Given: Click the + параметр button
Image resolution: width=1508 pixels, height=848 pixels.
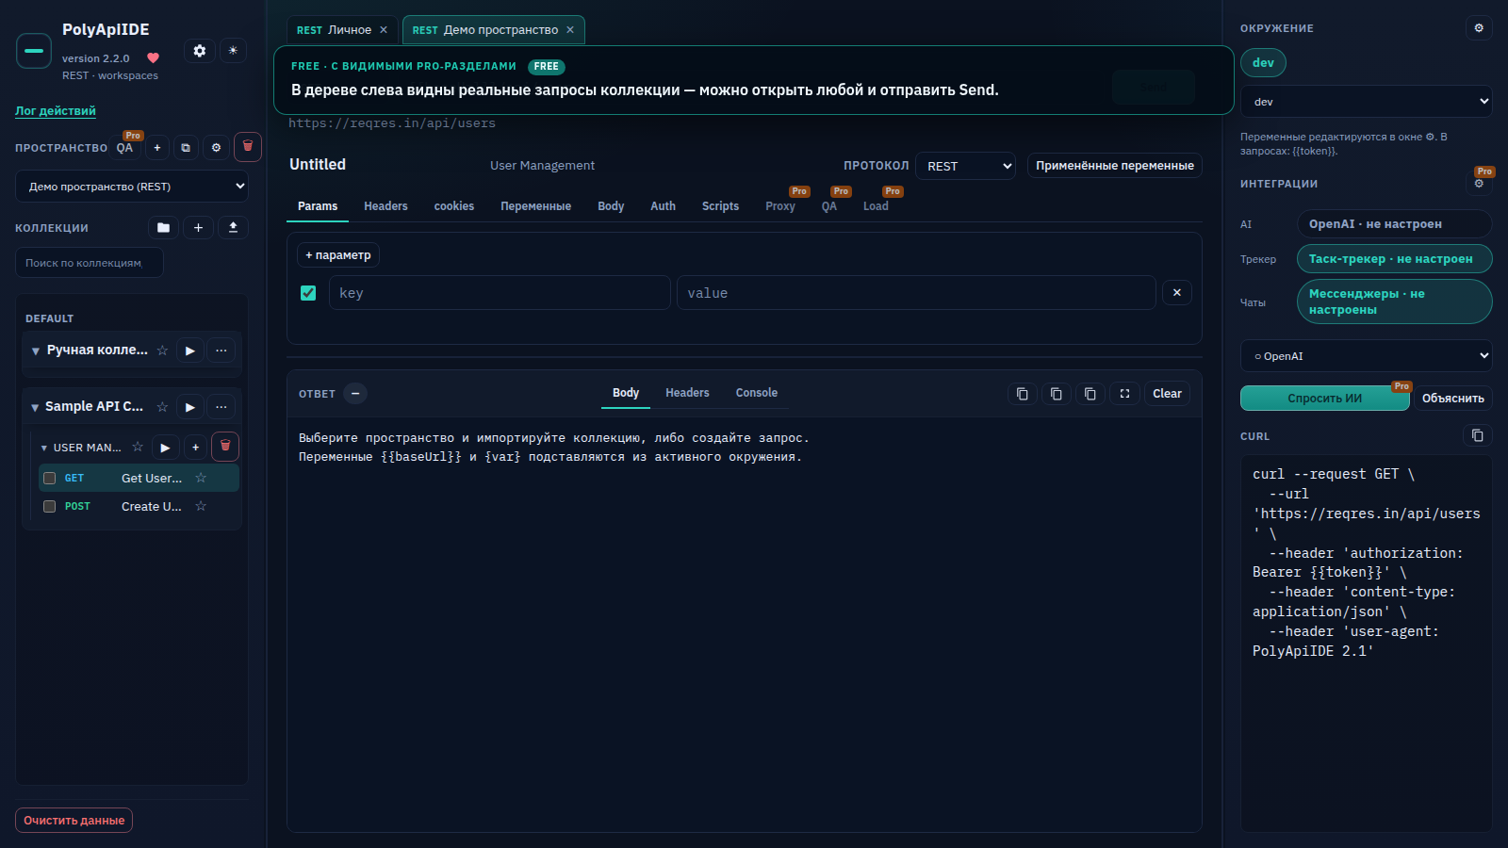Looking at the screenshot, I should click(338, 255).
